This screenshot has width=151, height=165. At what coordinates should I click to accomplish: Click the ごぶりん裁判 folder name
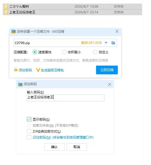pyautogui.click(x=19, y=7)
